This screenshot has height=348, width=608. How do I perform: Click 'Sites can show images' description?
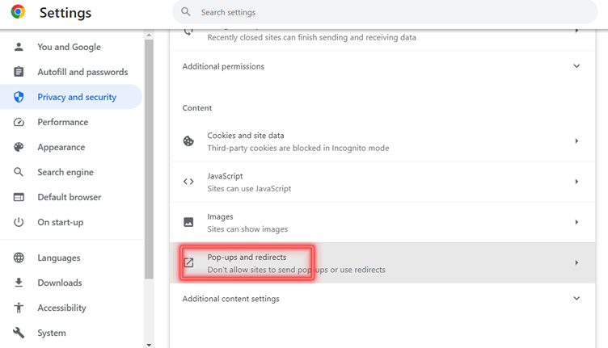point(247,229)
